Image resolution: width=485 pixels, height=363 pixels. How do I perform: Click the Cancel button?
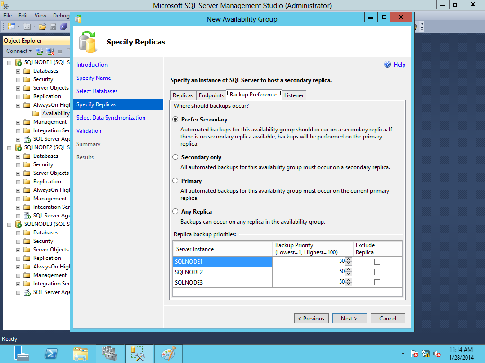pyautogui.click(x=388, y=318)
